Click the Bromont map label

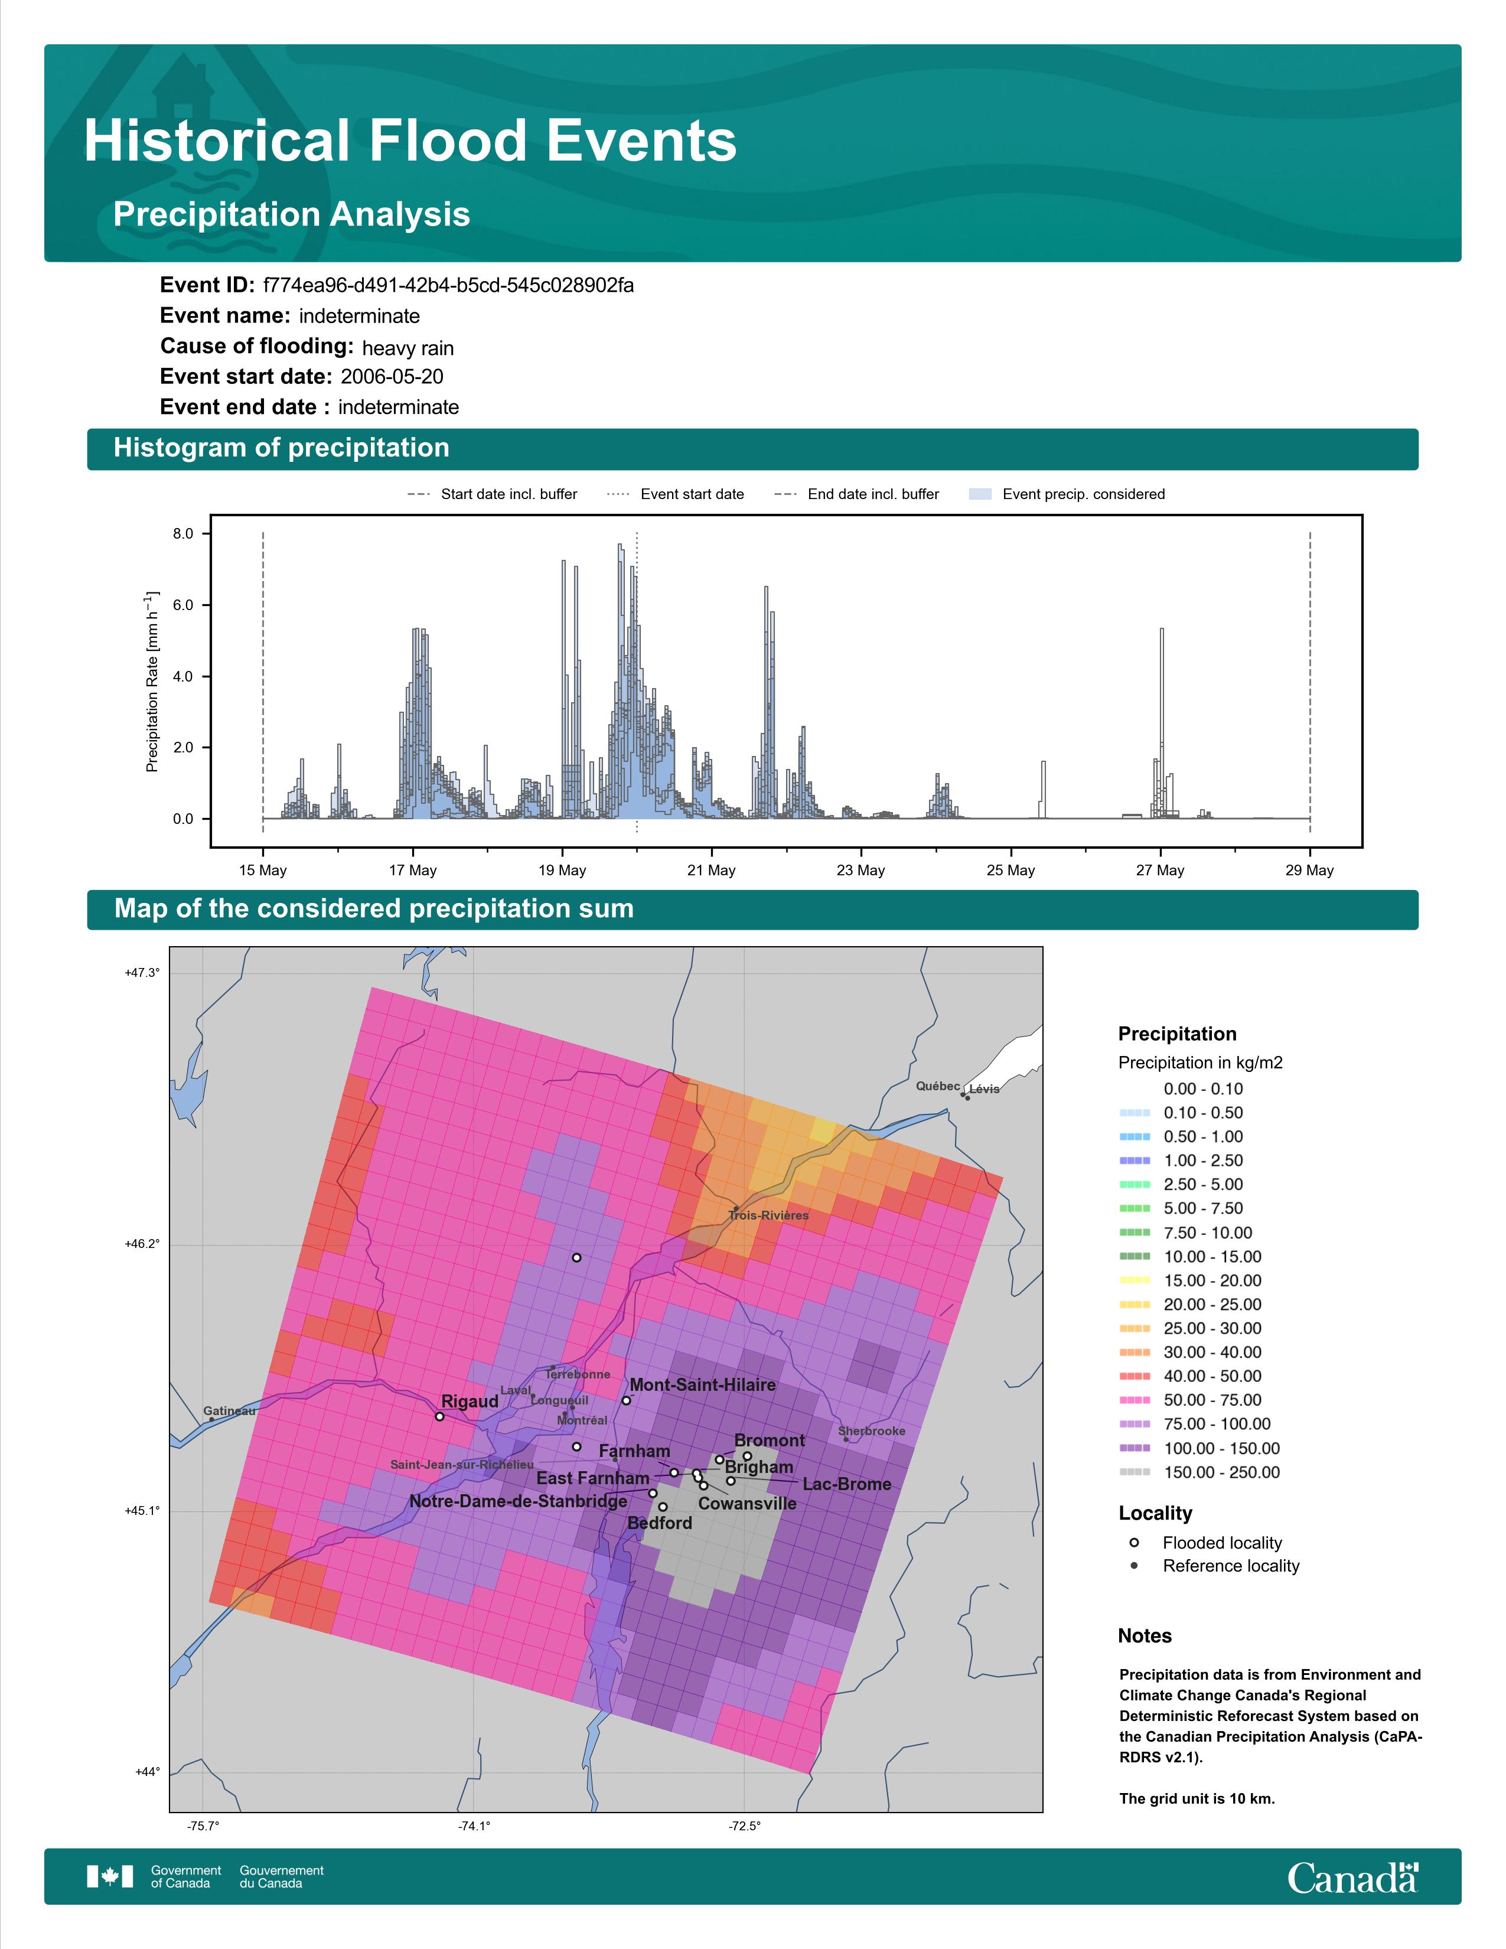click(x=769, y=1441)
